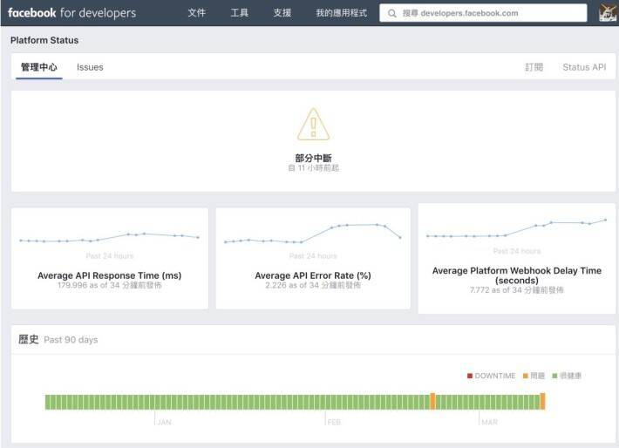
Task: Open the user profile avatar
Action: [608, 12]
